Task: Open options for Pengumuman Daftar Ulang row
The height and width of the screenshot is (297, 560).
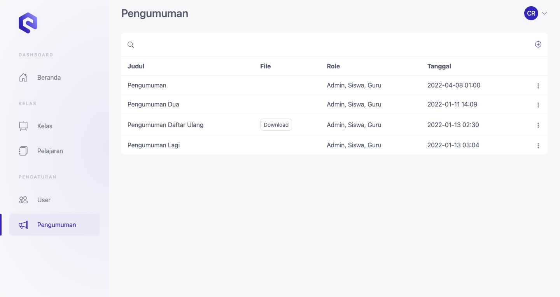Action: click(x=538, y=125)
